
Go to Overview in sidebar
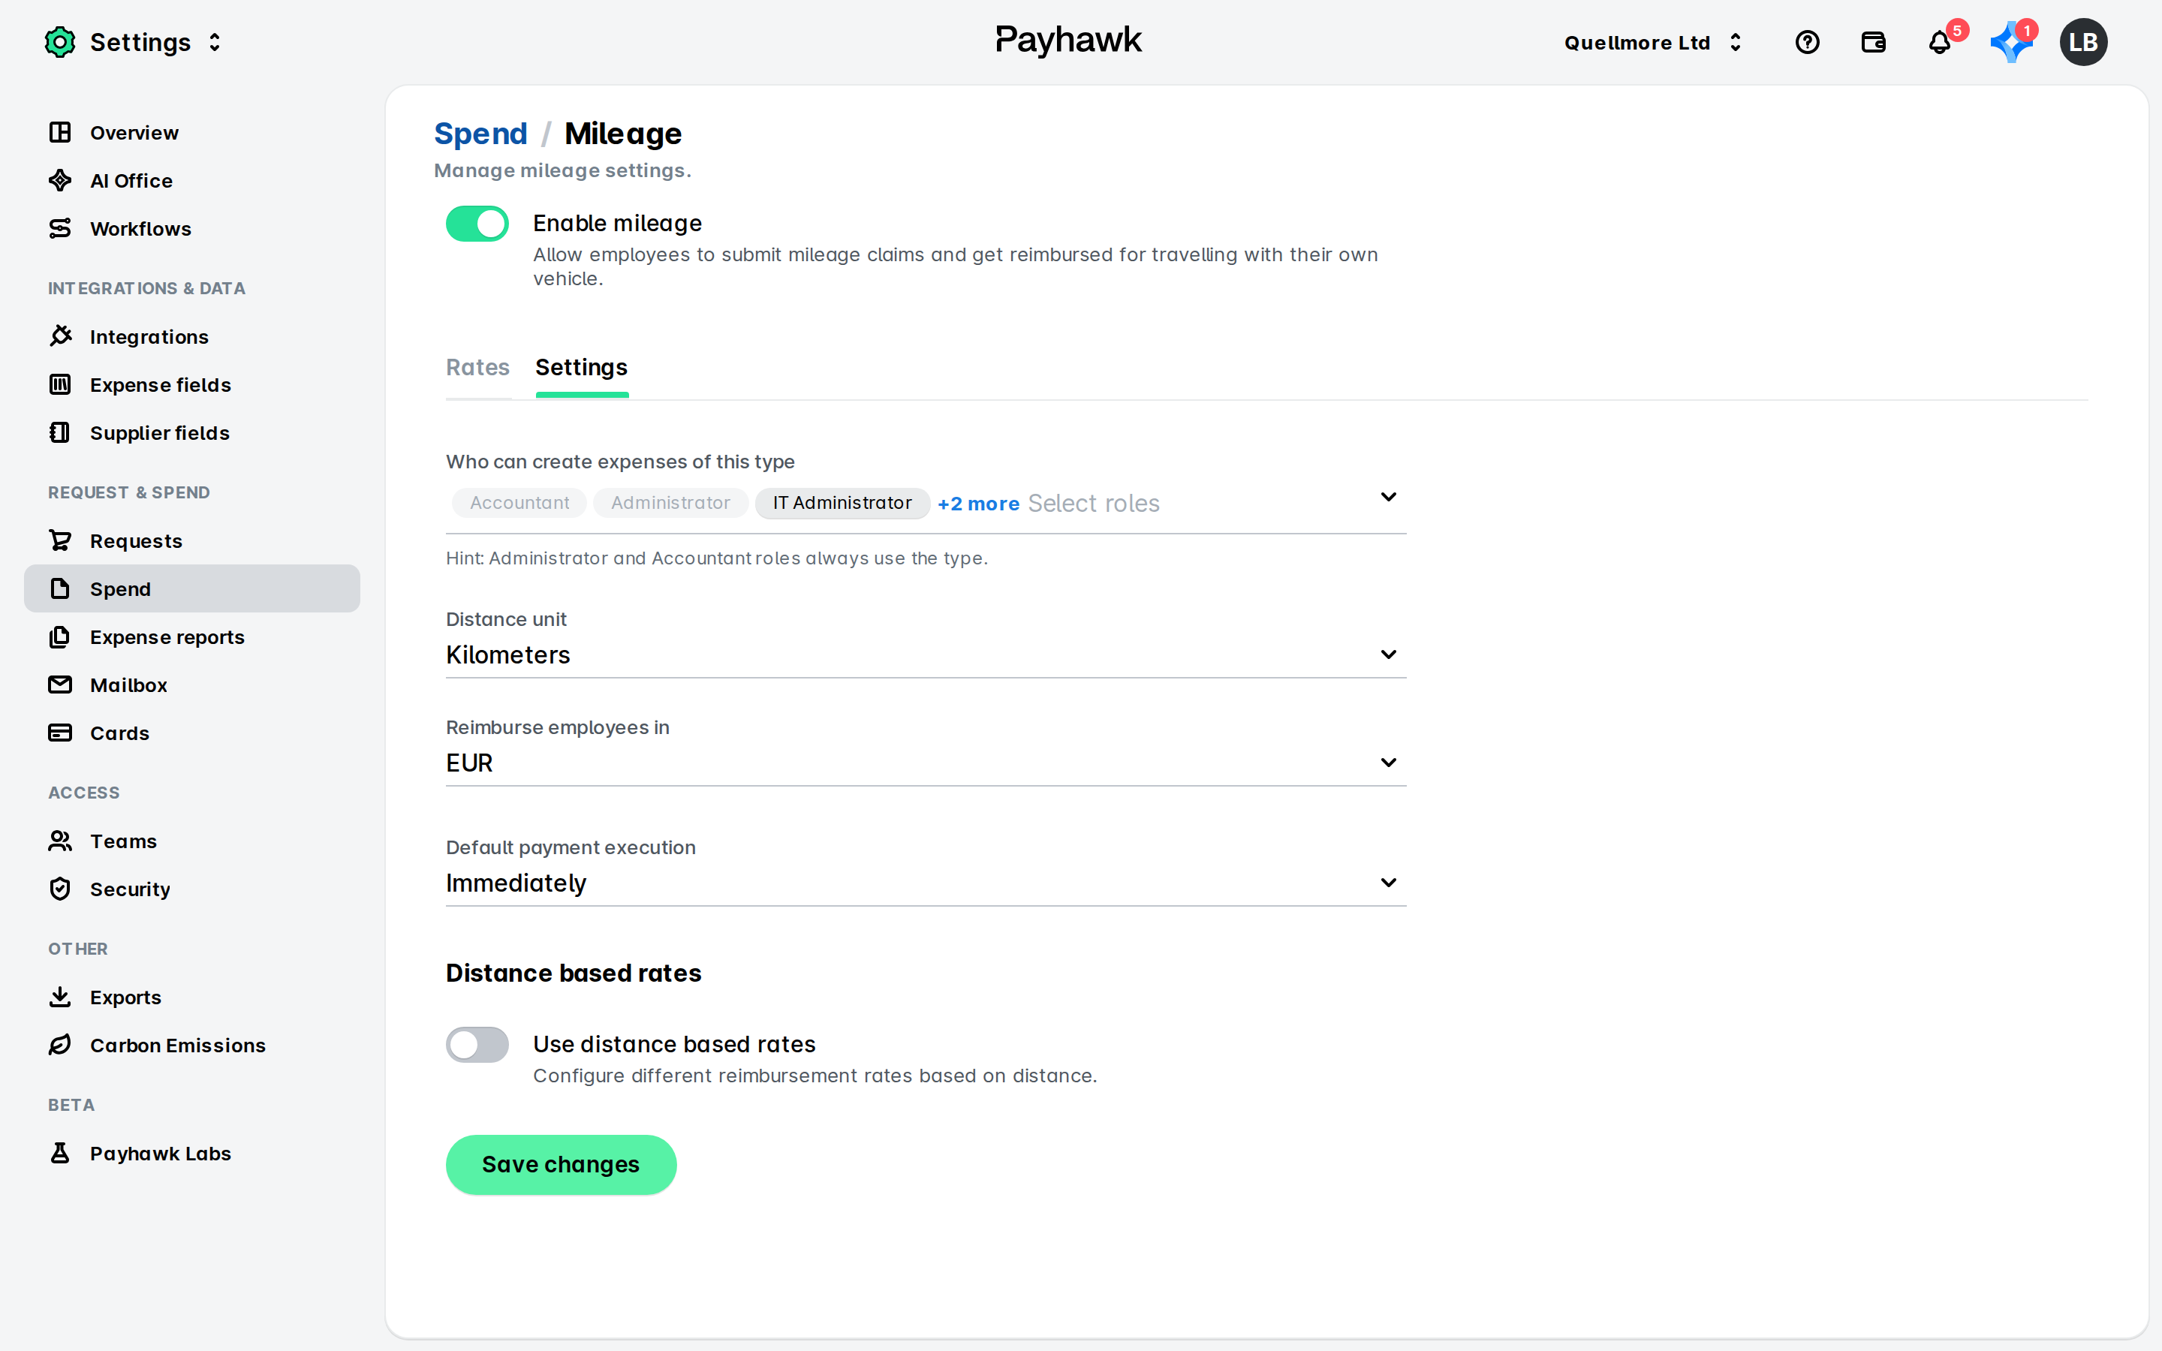pyautogui.click(x=192, y=132)
